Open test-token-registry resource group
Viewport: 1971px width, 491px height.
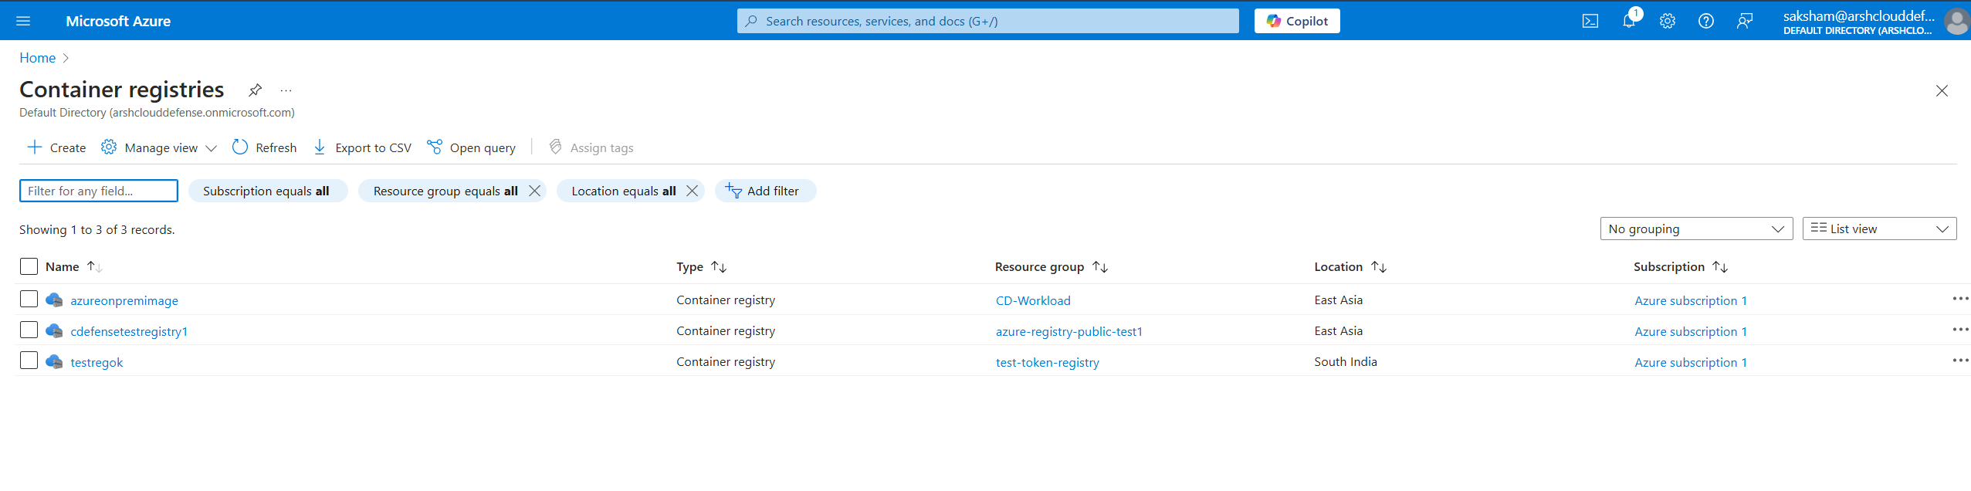1047,362
